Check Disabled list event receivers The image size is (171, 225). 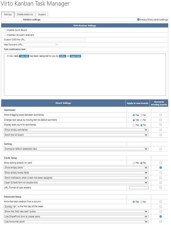pyautogui.click(x=5, y=35)
